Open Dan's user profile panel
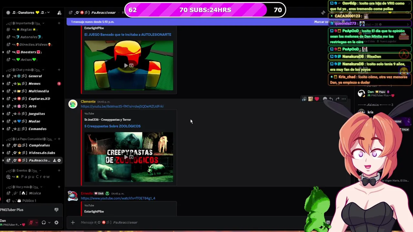Screen dimensions: 413x232 pos(11,222)
